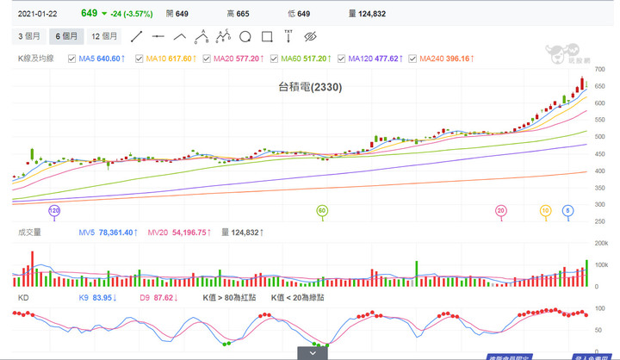Click the MA20 577.20 value label

pos(239,59)
